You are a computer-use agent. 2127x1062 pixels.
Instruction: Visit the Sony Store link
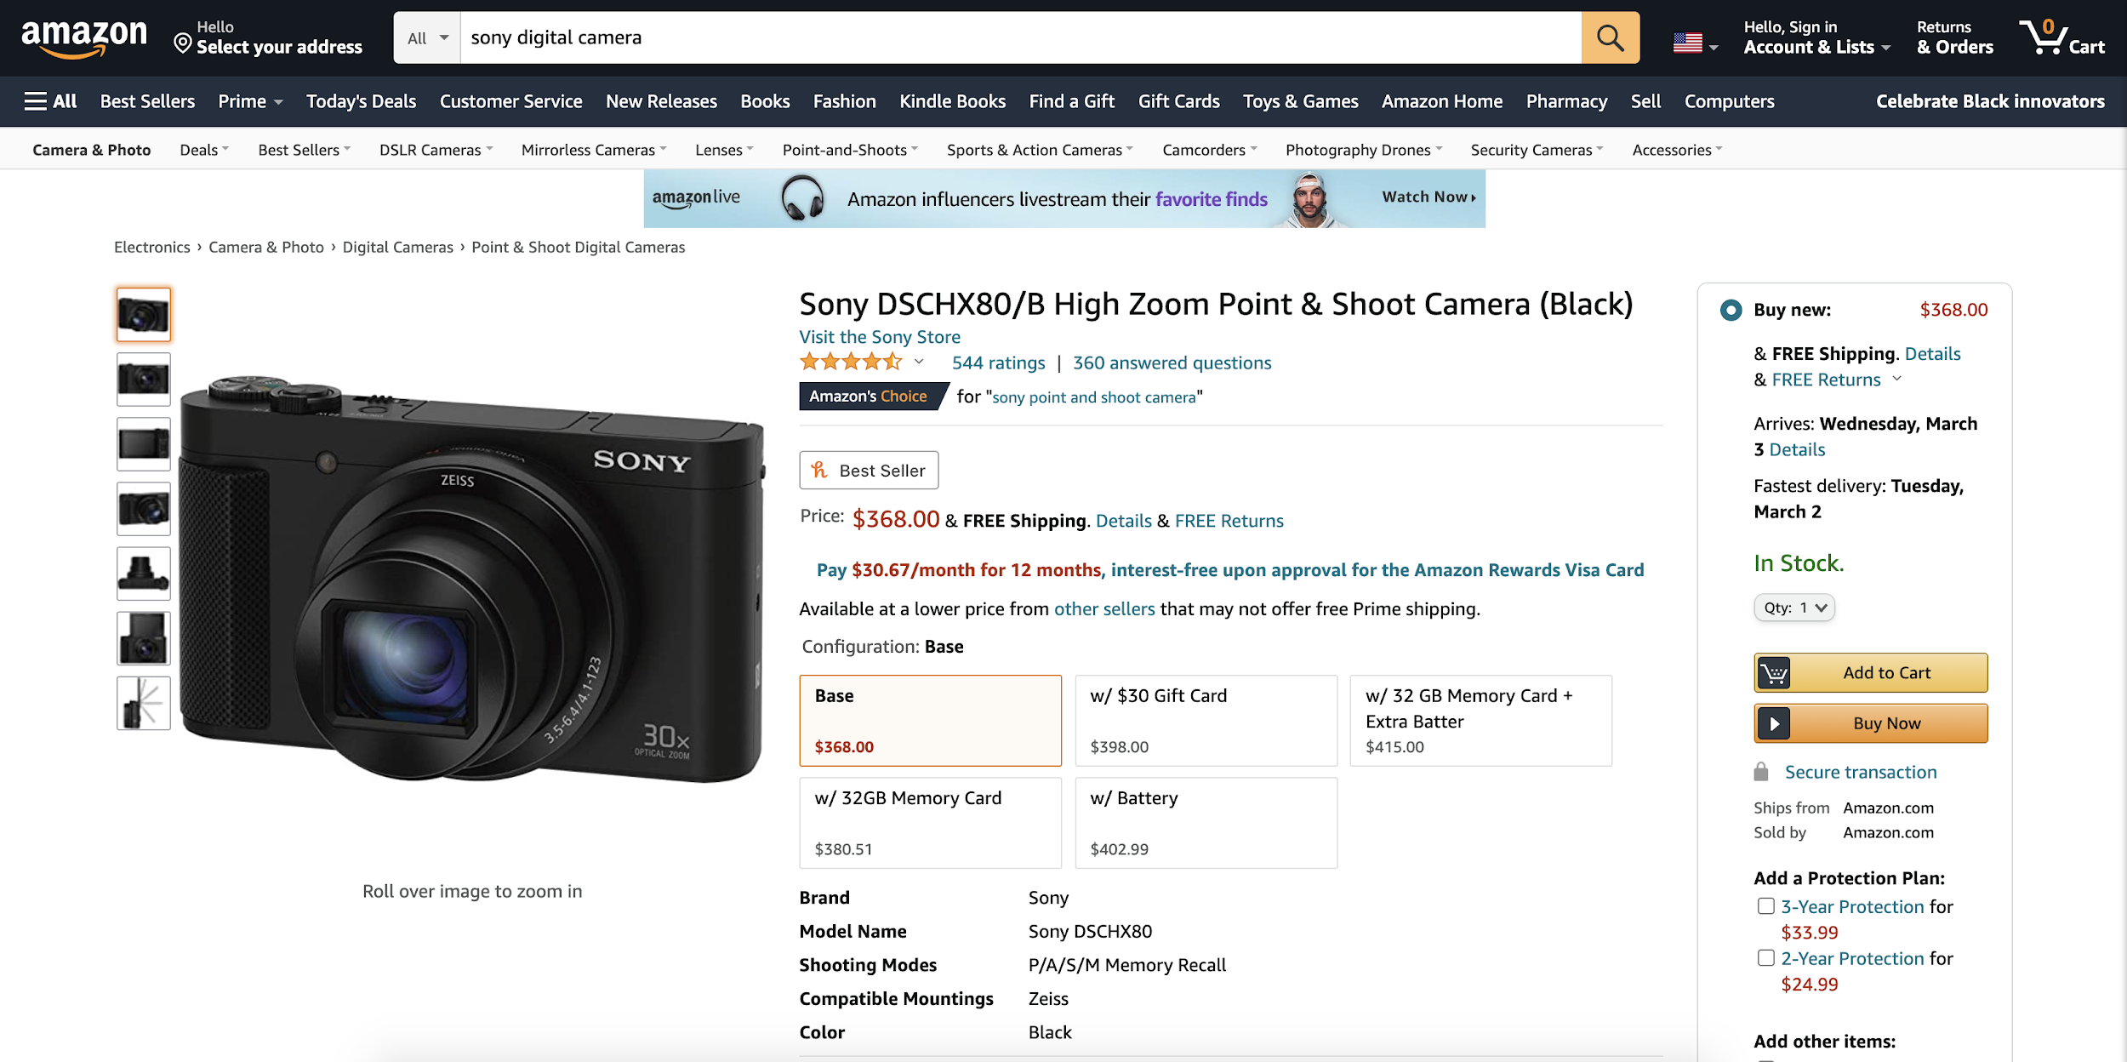pyautogui.click(x=880, y=337)
